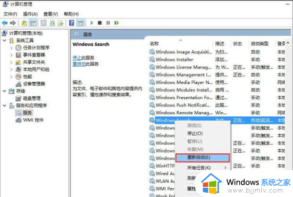Viewport: 293px width, 197px height.
Task: Select the Windows Presentation Foundation row
Action: tap(217, 97)
